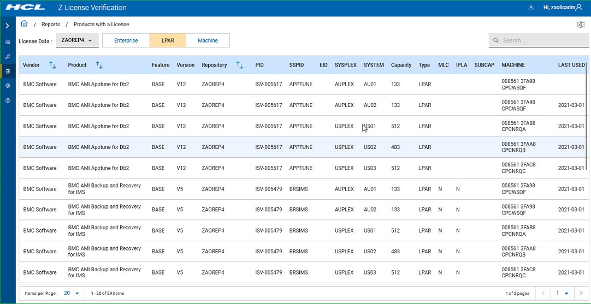Toggle sort order on Product column
The image size is (591, 304).
[99, 65]
